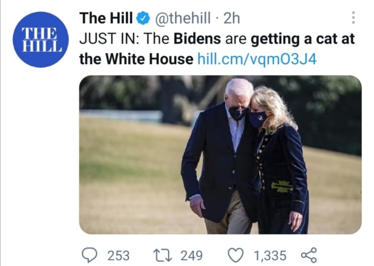Screen dimensions: 374x266
Task: Click "The Hill" display name
Action: tap(106, 18)
